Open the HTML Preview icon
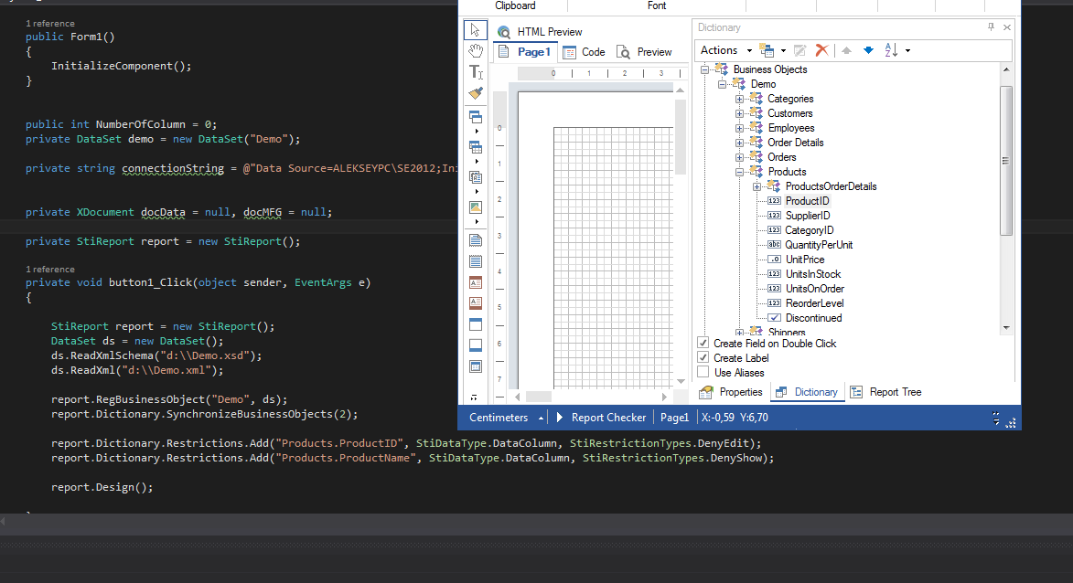Viewport: 1073px width, 583px height. click(x=504, y=31)
